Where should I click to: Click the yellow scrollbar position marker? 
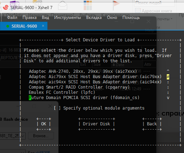coord(168,77)
